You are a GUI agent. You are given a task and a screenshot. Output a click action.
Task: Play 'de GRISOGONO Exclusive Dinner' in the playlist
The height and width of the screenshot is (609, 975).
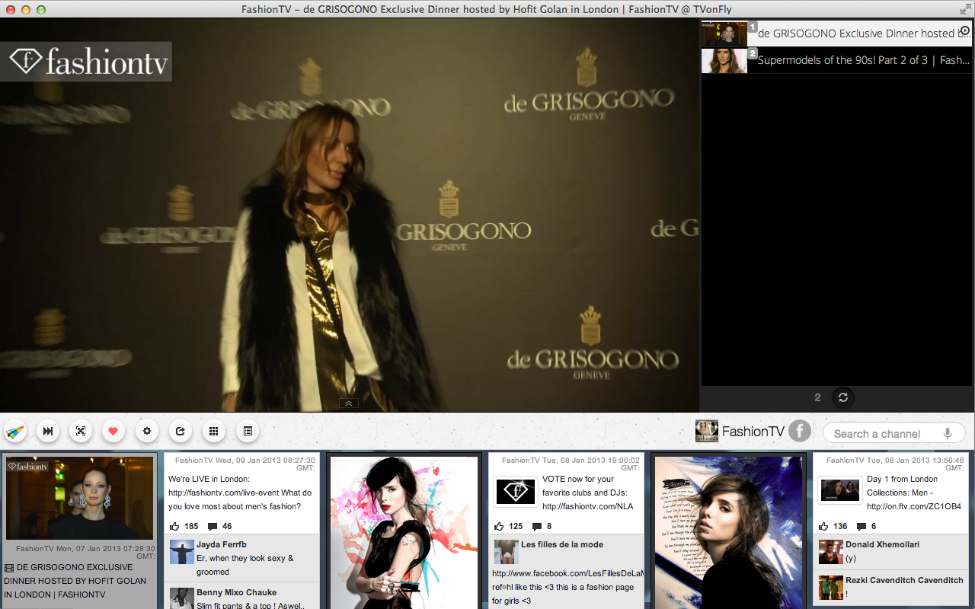(x=864, y=33)
